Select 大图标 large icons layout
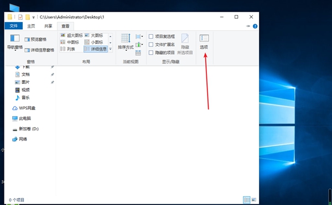Image resolution: width=332 pixels, height=205 pixels. [x=94, y=35]
